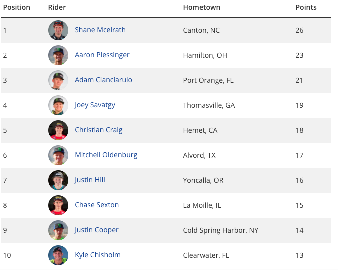Open Justin Cooper's rider link
The height and width of the screenshot is (270, 338).
[x=96, y=230]
